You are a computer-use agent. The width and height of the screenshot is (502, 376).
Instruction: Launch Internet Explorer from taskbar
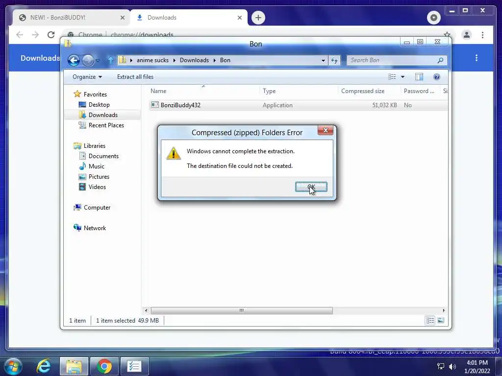44,366
